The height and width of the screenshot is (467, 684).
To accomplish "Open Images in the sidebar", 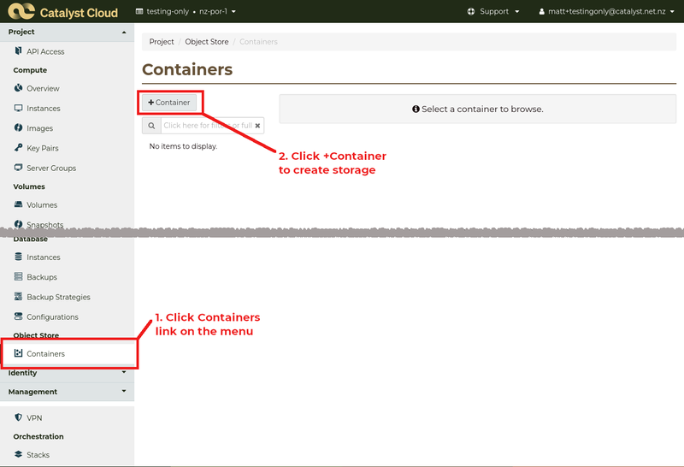I will click(39, 128).
